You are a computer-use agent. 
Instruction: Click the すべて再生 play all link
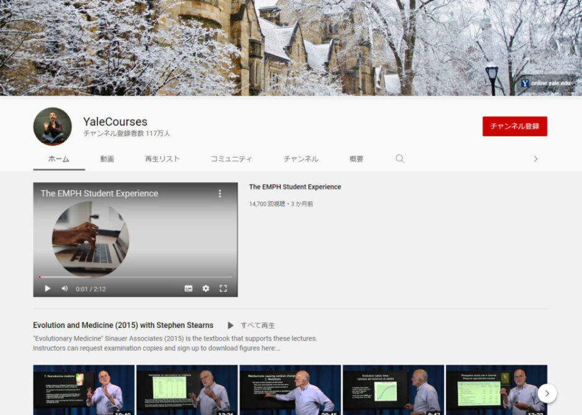tap(258, 325)
